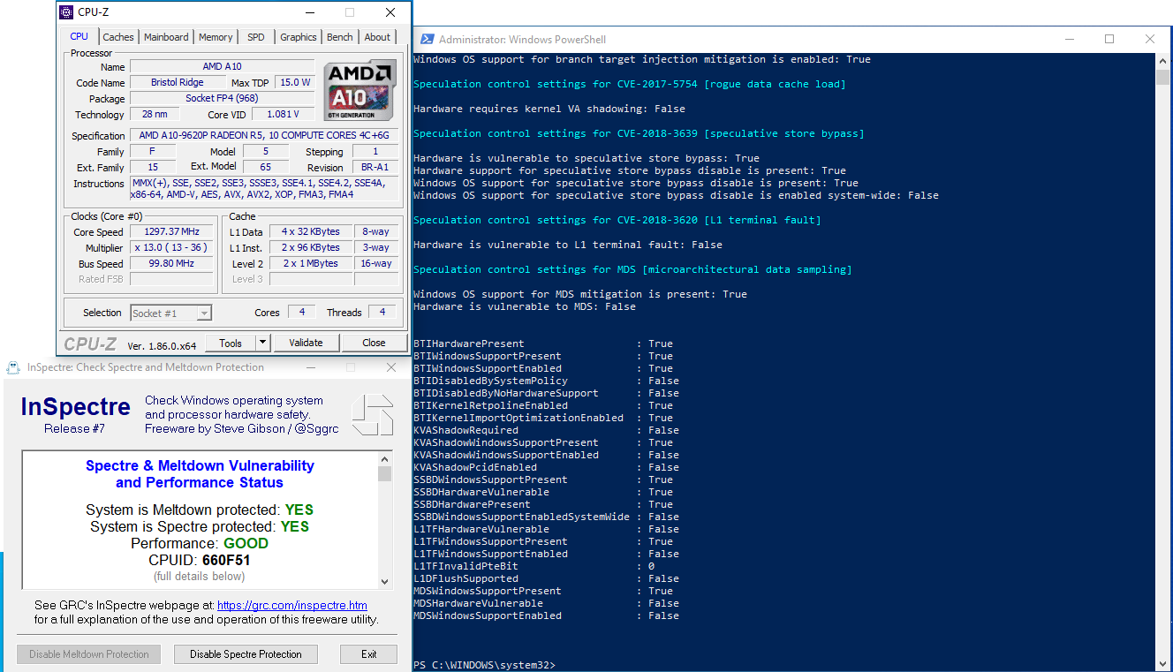The width and height of the screenshot is (1173, 672).
Task: Click the Name field AMD A10
Action: [x=222, y=66]
